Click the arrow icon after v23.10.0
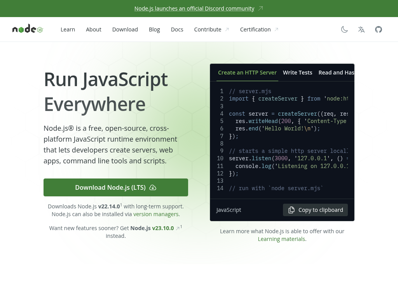398x298 pixels. tap(178, 228)
